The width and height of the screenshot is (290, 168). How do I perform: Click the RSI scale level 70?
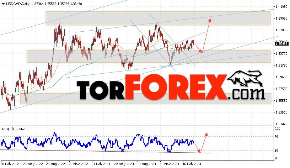coord(276,137)
